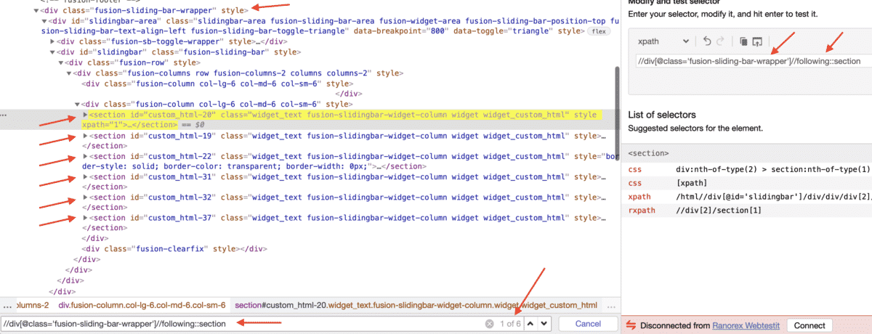Select the css nth-of-type suggested selector
This screenshot has height=334, width=872.
pos(772,169)
